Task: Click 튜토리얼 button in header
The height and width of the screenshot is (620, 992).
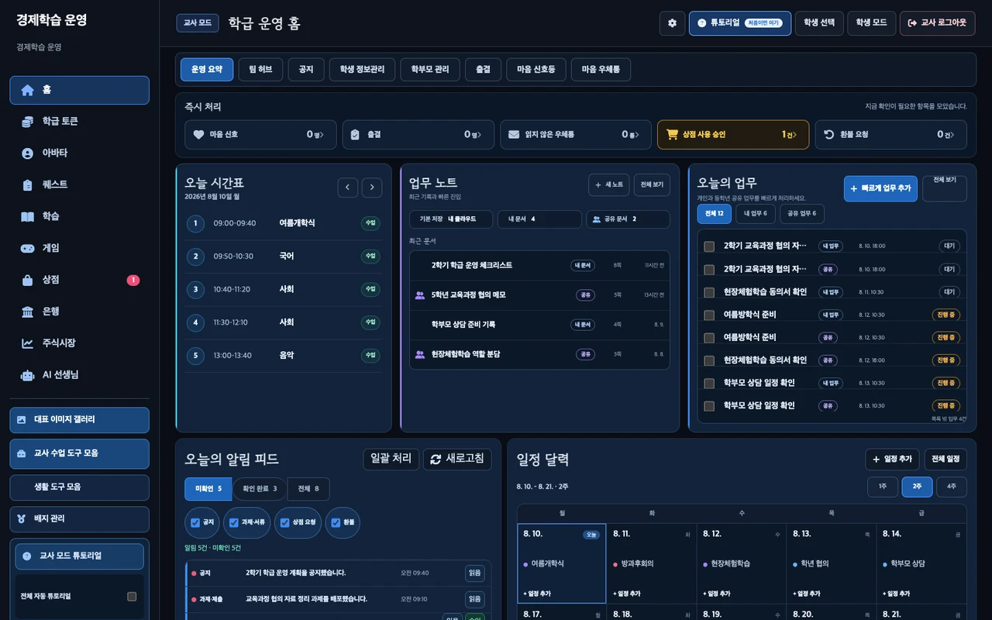Action: [x=740, y=23]
